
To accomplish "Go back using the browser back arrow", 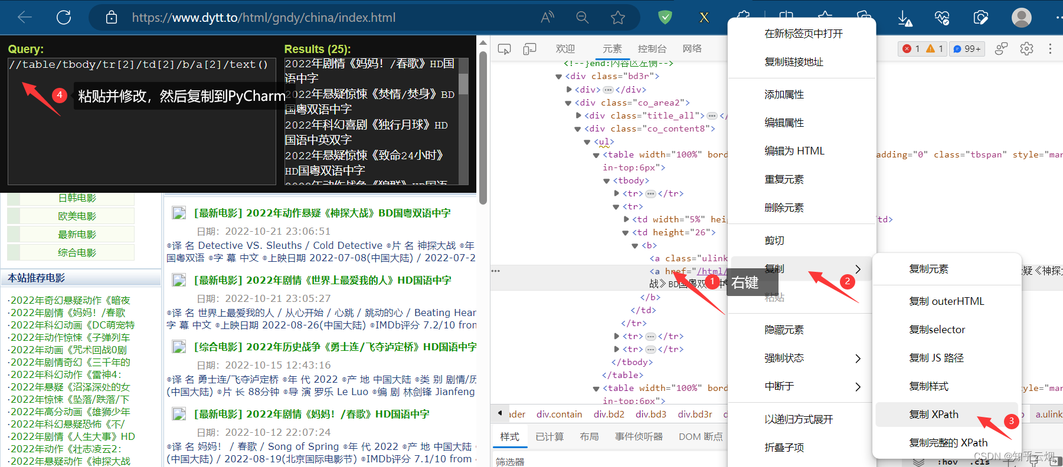I will pos(25,17).
